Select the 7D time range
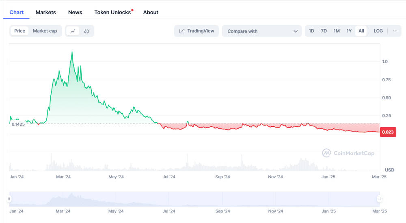Screen dimensions: 406x223 (x=324, y=31)
